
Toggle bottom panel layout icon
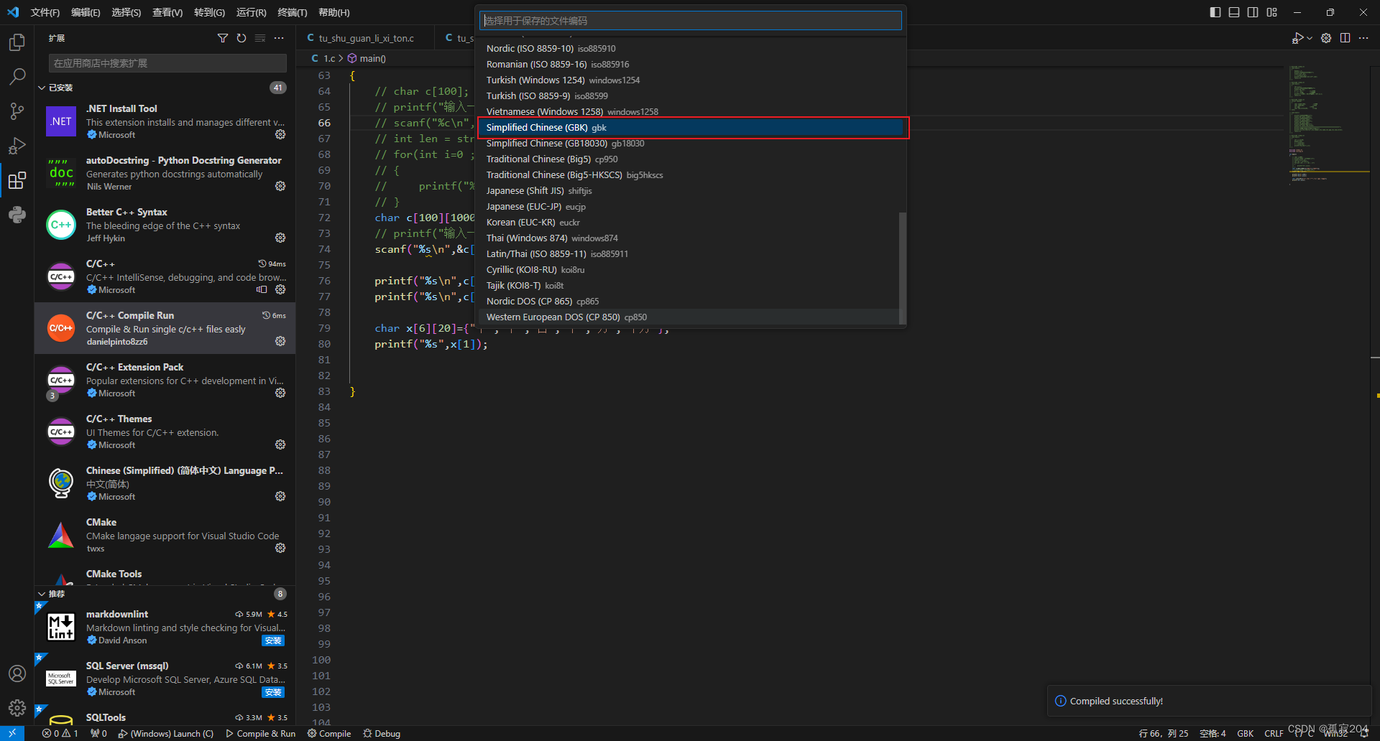[1234, 12]
